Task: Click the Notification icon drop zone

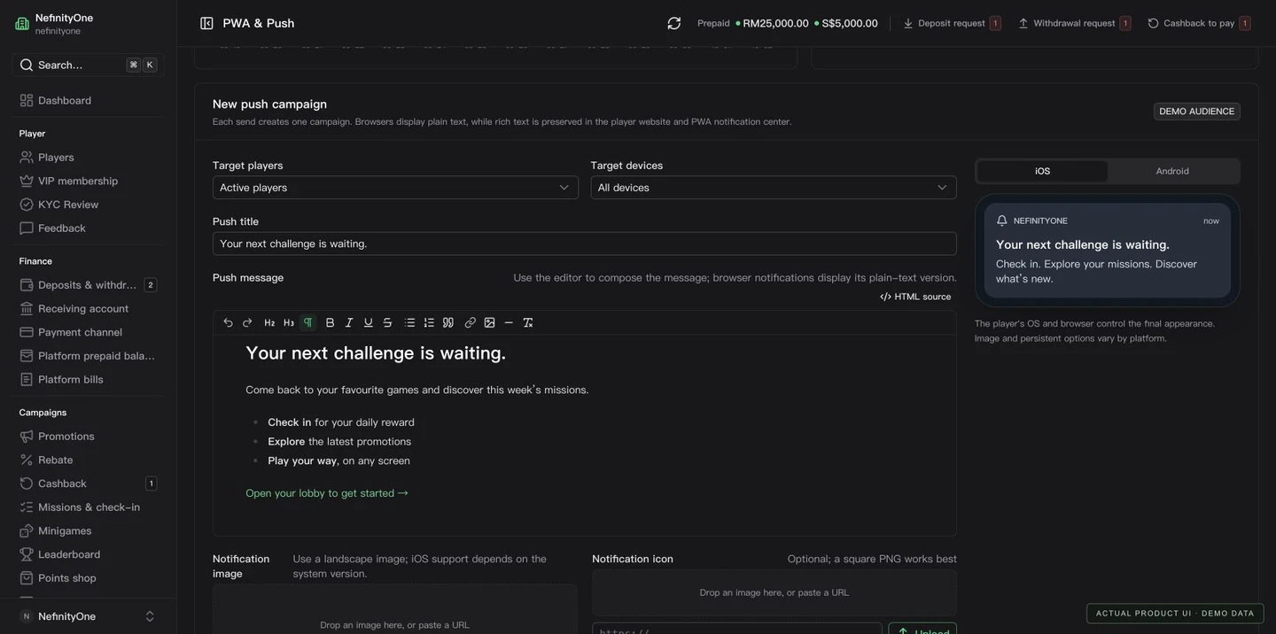Action: tap(774, 592)
